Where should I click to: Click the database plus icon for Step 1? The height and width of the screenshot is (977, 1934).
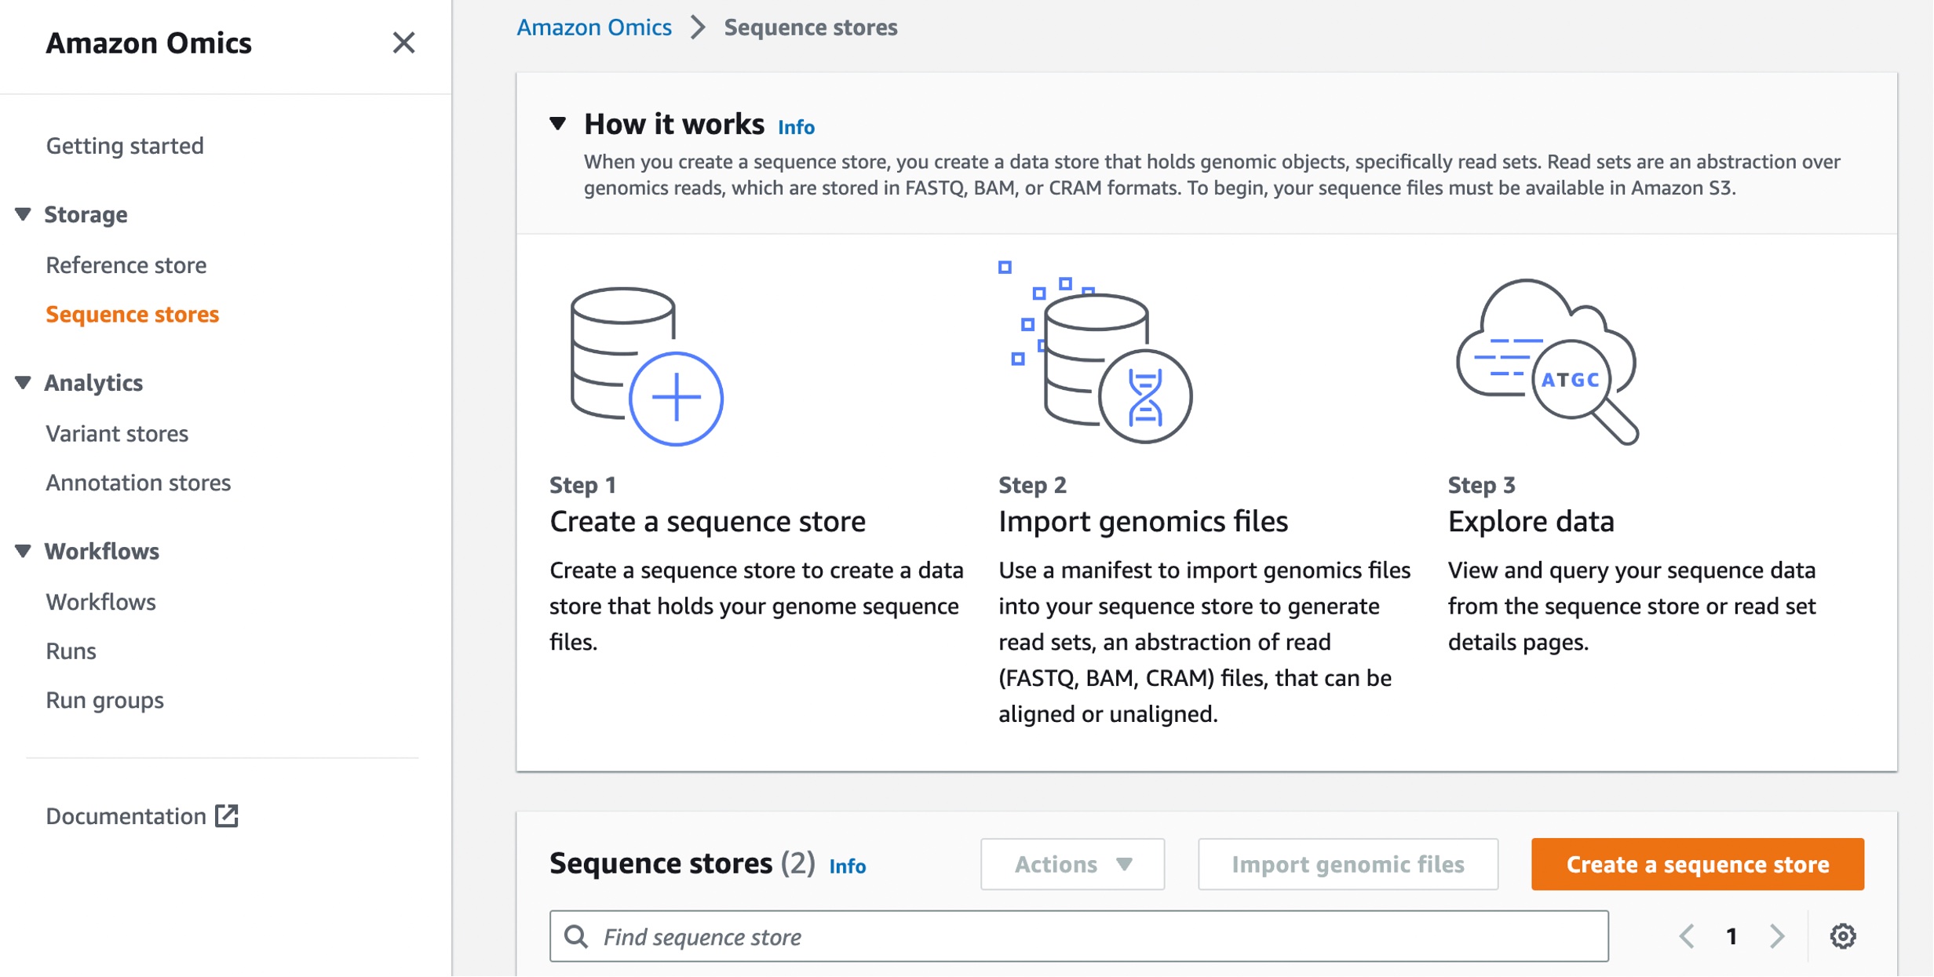coord(646,366)
